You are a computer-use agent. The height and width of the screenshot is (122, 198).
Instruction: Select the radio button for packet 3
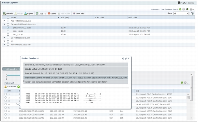pyautogui.click(x=6, y=101)
